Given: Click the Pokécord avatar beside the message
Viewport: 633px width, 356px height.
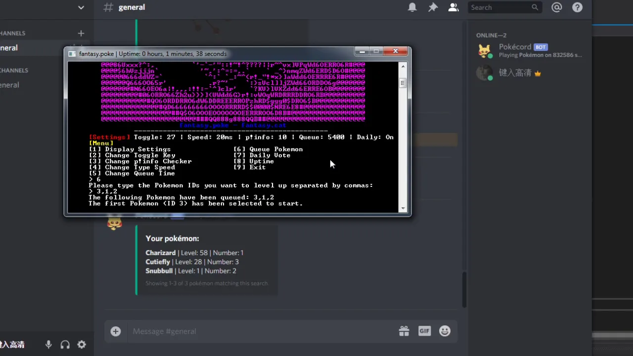Looking at the screenshot, I should [114, 223].
